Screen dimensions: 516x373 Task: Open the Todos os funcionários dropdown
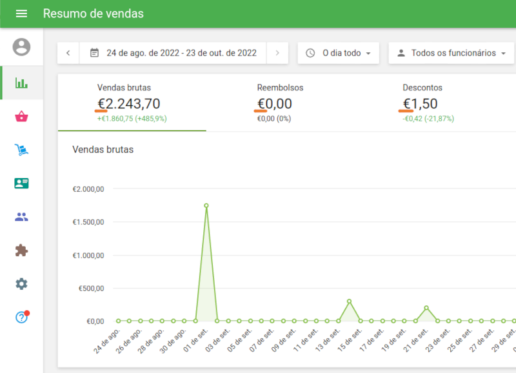coord(451,53)
